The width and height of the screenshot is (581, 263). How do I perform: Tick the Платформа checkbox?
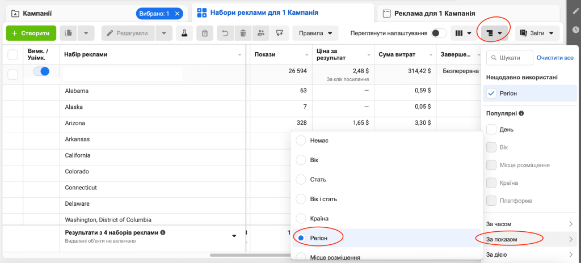491,201
